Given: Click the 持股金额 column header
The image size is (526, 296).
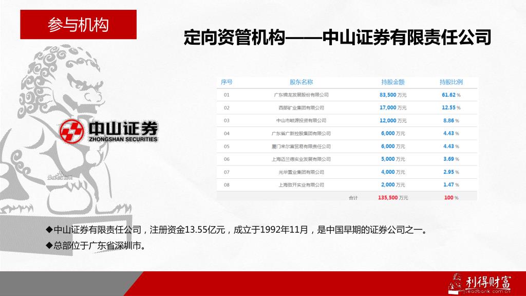Looking at the screenshot, I should pos(393,82).
